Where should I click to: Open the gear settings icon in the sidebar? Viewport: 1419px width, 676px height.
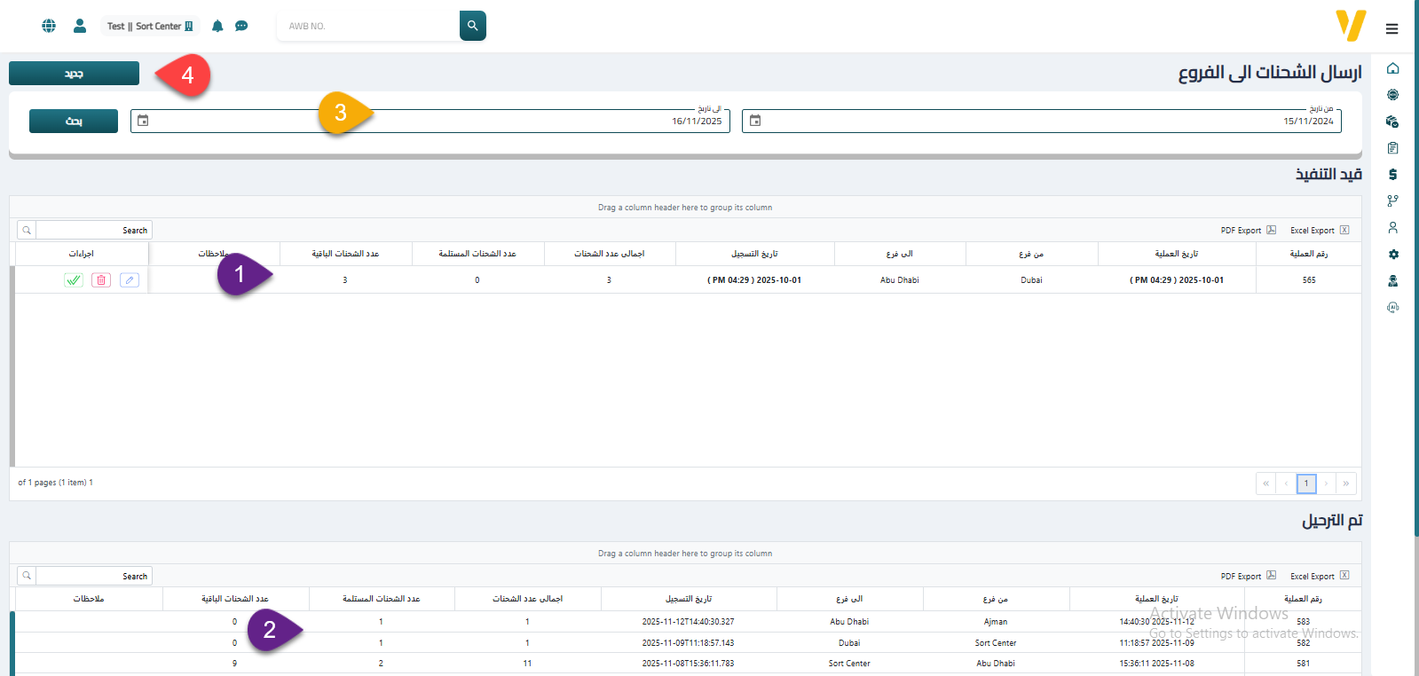[1392, 255]
